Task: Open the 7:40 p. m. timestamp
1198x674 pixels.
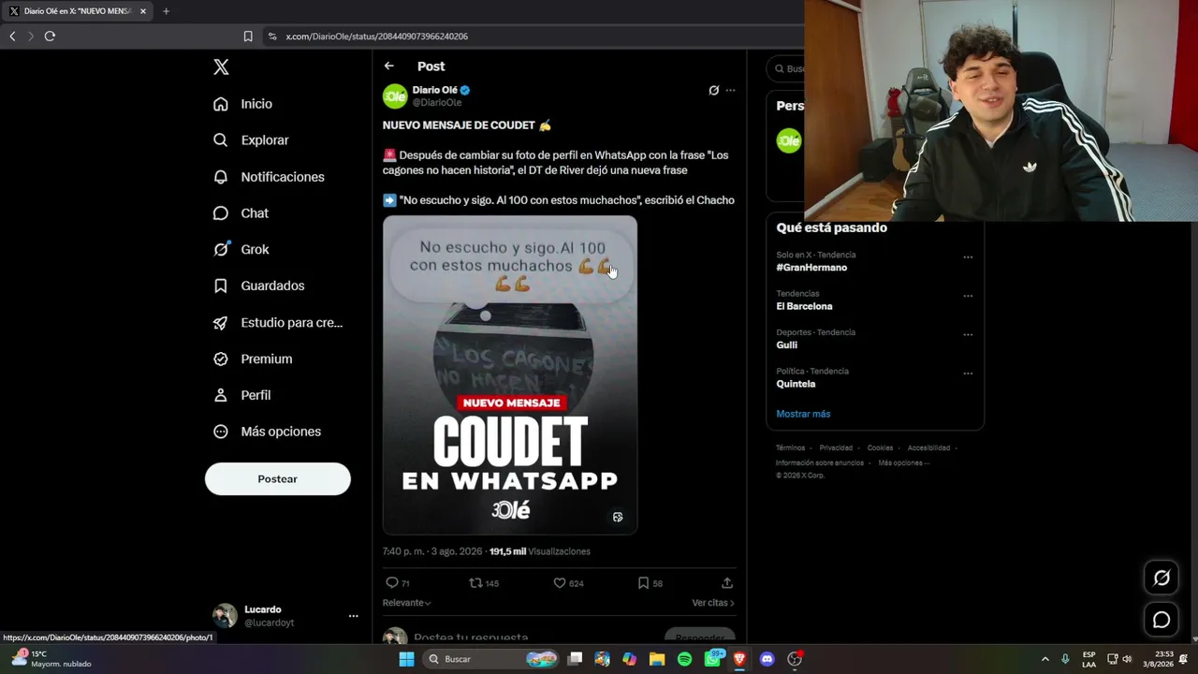Action: click(431, 551)
